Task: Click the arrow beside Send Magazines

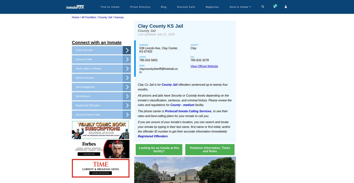Action: pos(127,87)
